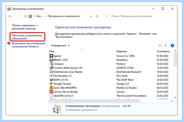Click the Counter-Strike Source v34 icon
The width and height of the screenshot is (184, 122).
click(x=51, y=68)
